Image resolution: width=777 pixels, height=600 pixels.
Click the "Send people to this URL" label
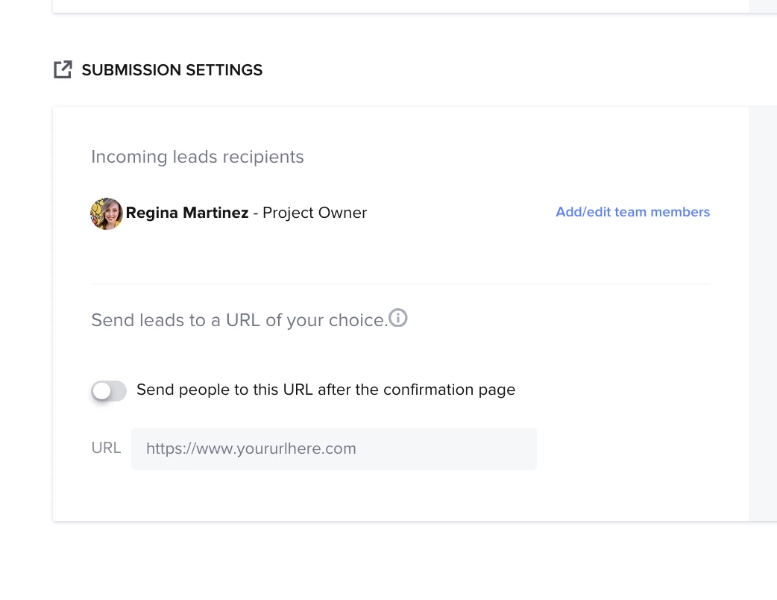coord(326,390)
